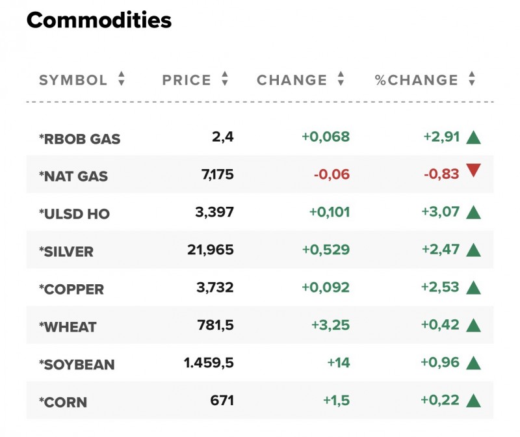520x437 pixels.
Task: Open the *COPPER symbol link
Action: (71, 289)
